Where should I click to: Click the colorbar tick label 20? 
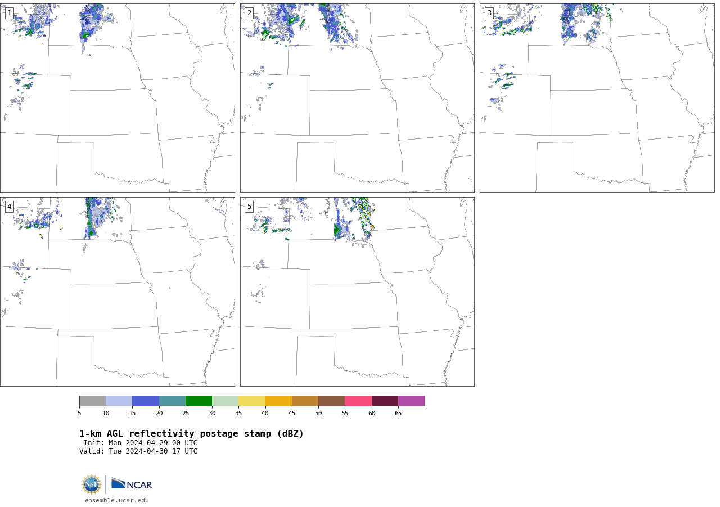coord(159,414)
